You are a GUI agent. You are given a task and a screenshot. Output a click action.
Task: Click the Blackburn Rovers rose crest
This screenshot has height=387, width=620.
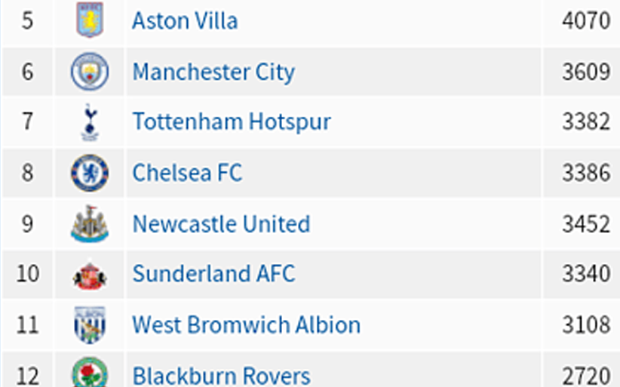[x=90, y=372]
